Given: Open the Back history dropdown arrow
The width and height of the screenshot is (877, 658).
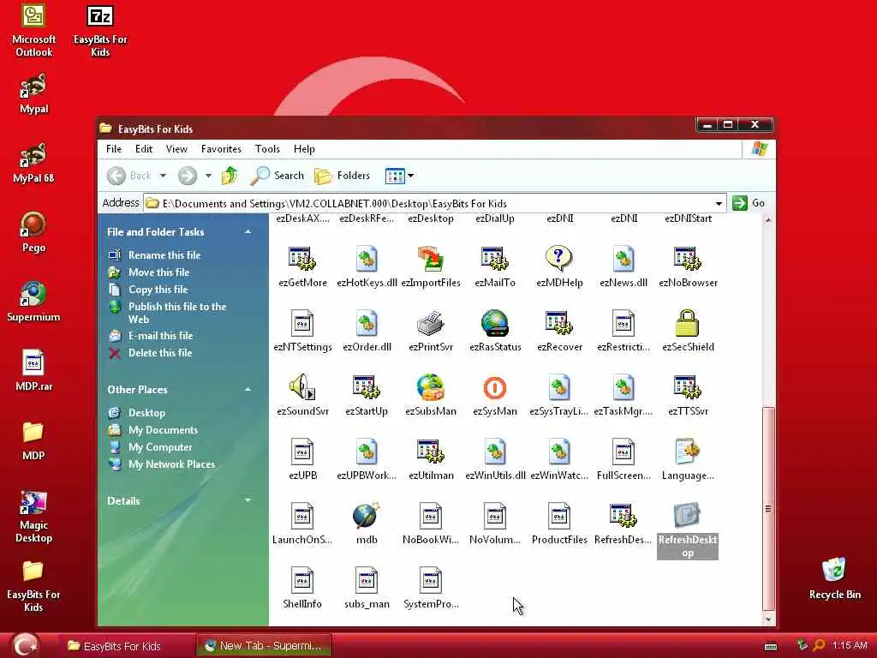Looking at the screenshot, I should pyautogui.click(x=163, y=176).
